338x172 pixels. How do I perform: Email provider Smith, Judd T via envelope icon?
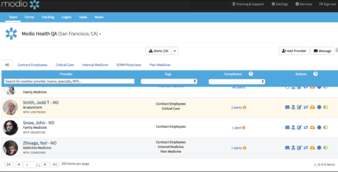287,107
